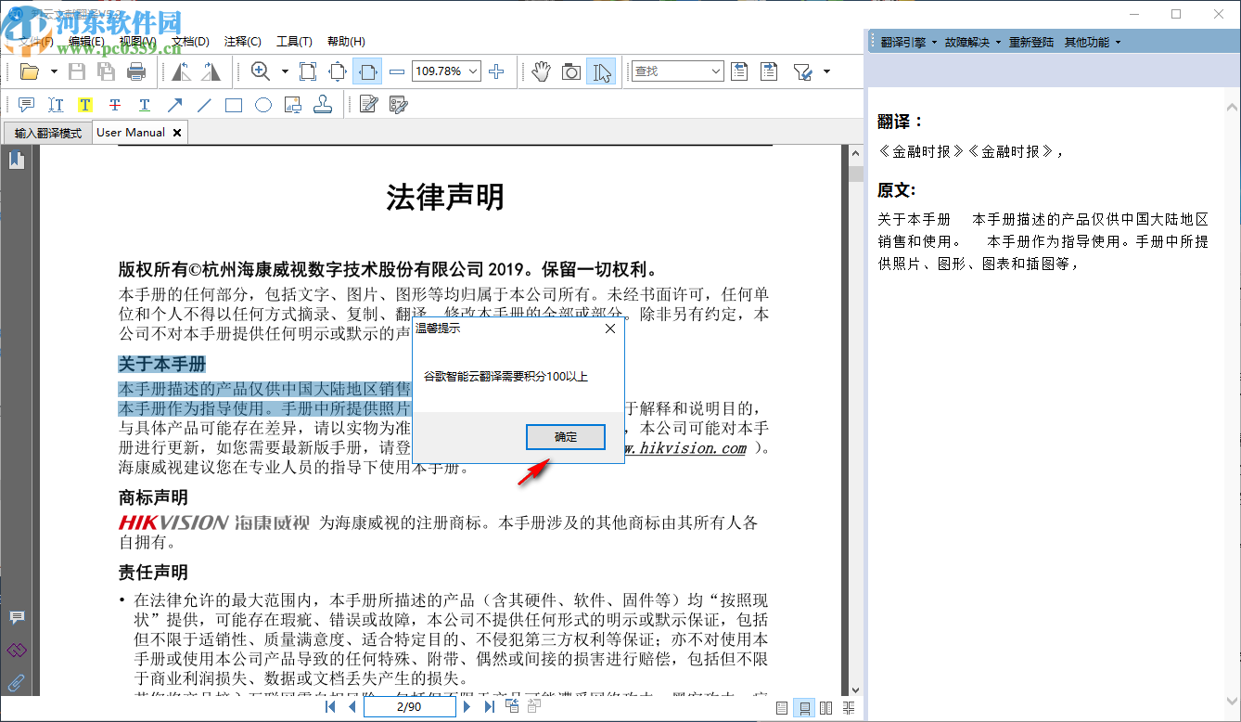Select the Line drawing tool

tap(204, 105)
